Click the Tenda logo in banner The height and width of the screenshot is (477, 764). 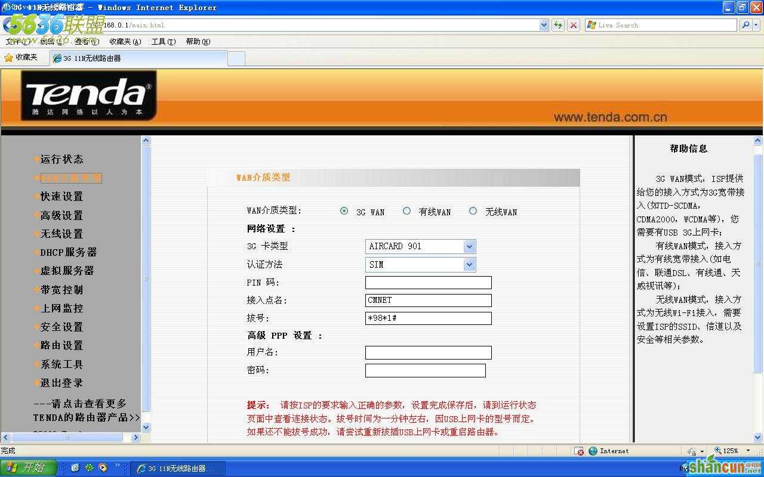click(x=89, y=95)
